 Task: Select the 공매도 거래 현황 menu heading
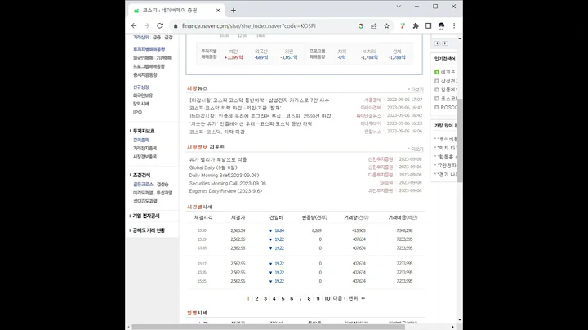149,230
